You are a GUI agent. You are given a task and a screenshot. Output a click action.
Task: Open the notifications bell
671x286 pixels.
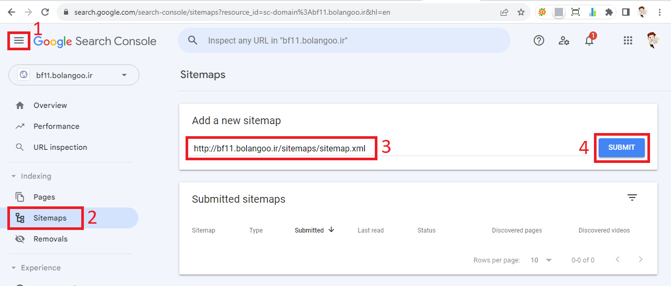coord(590,40)
